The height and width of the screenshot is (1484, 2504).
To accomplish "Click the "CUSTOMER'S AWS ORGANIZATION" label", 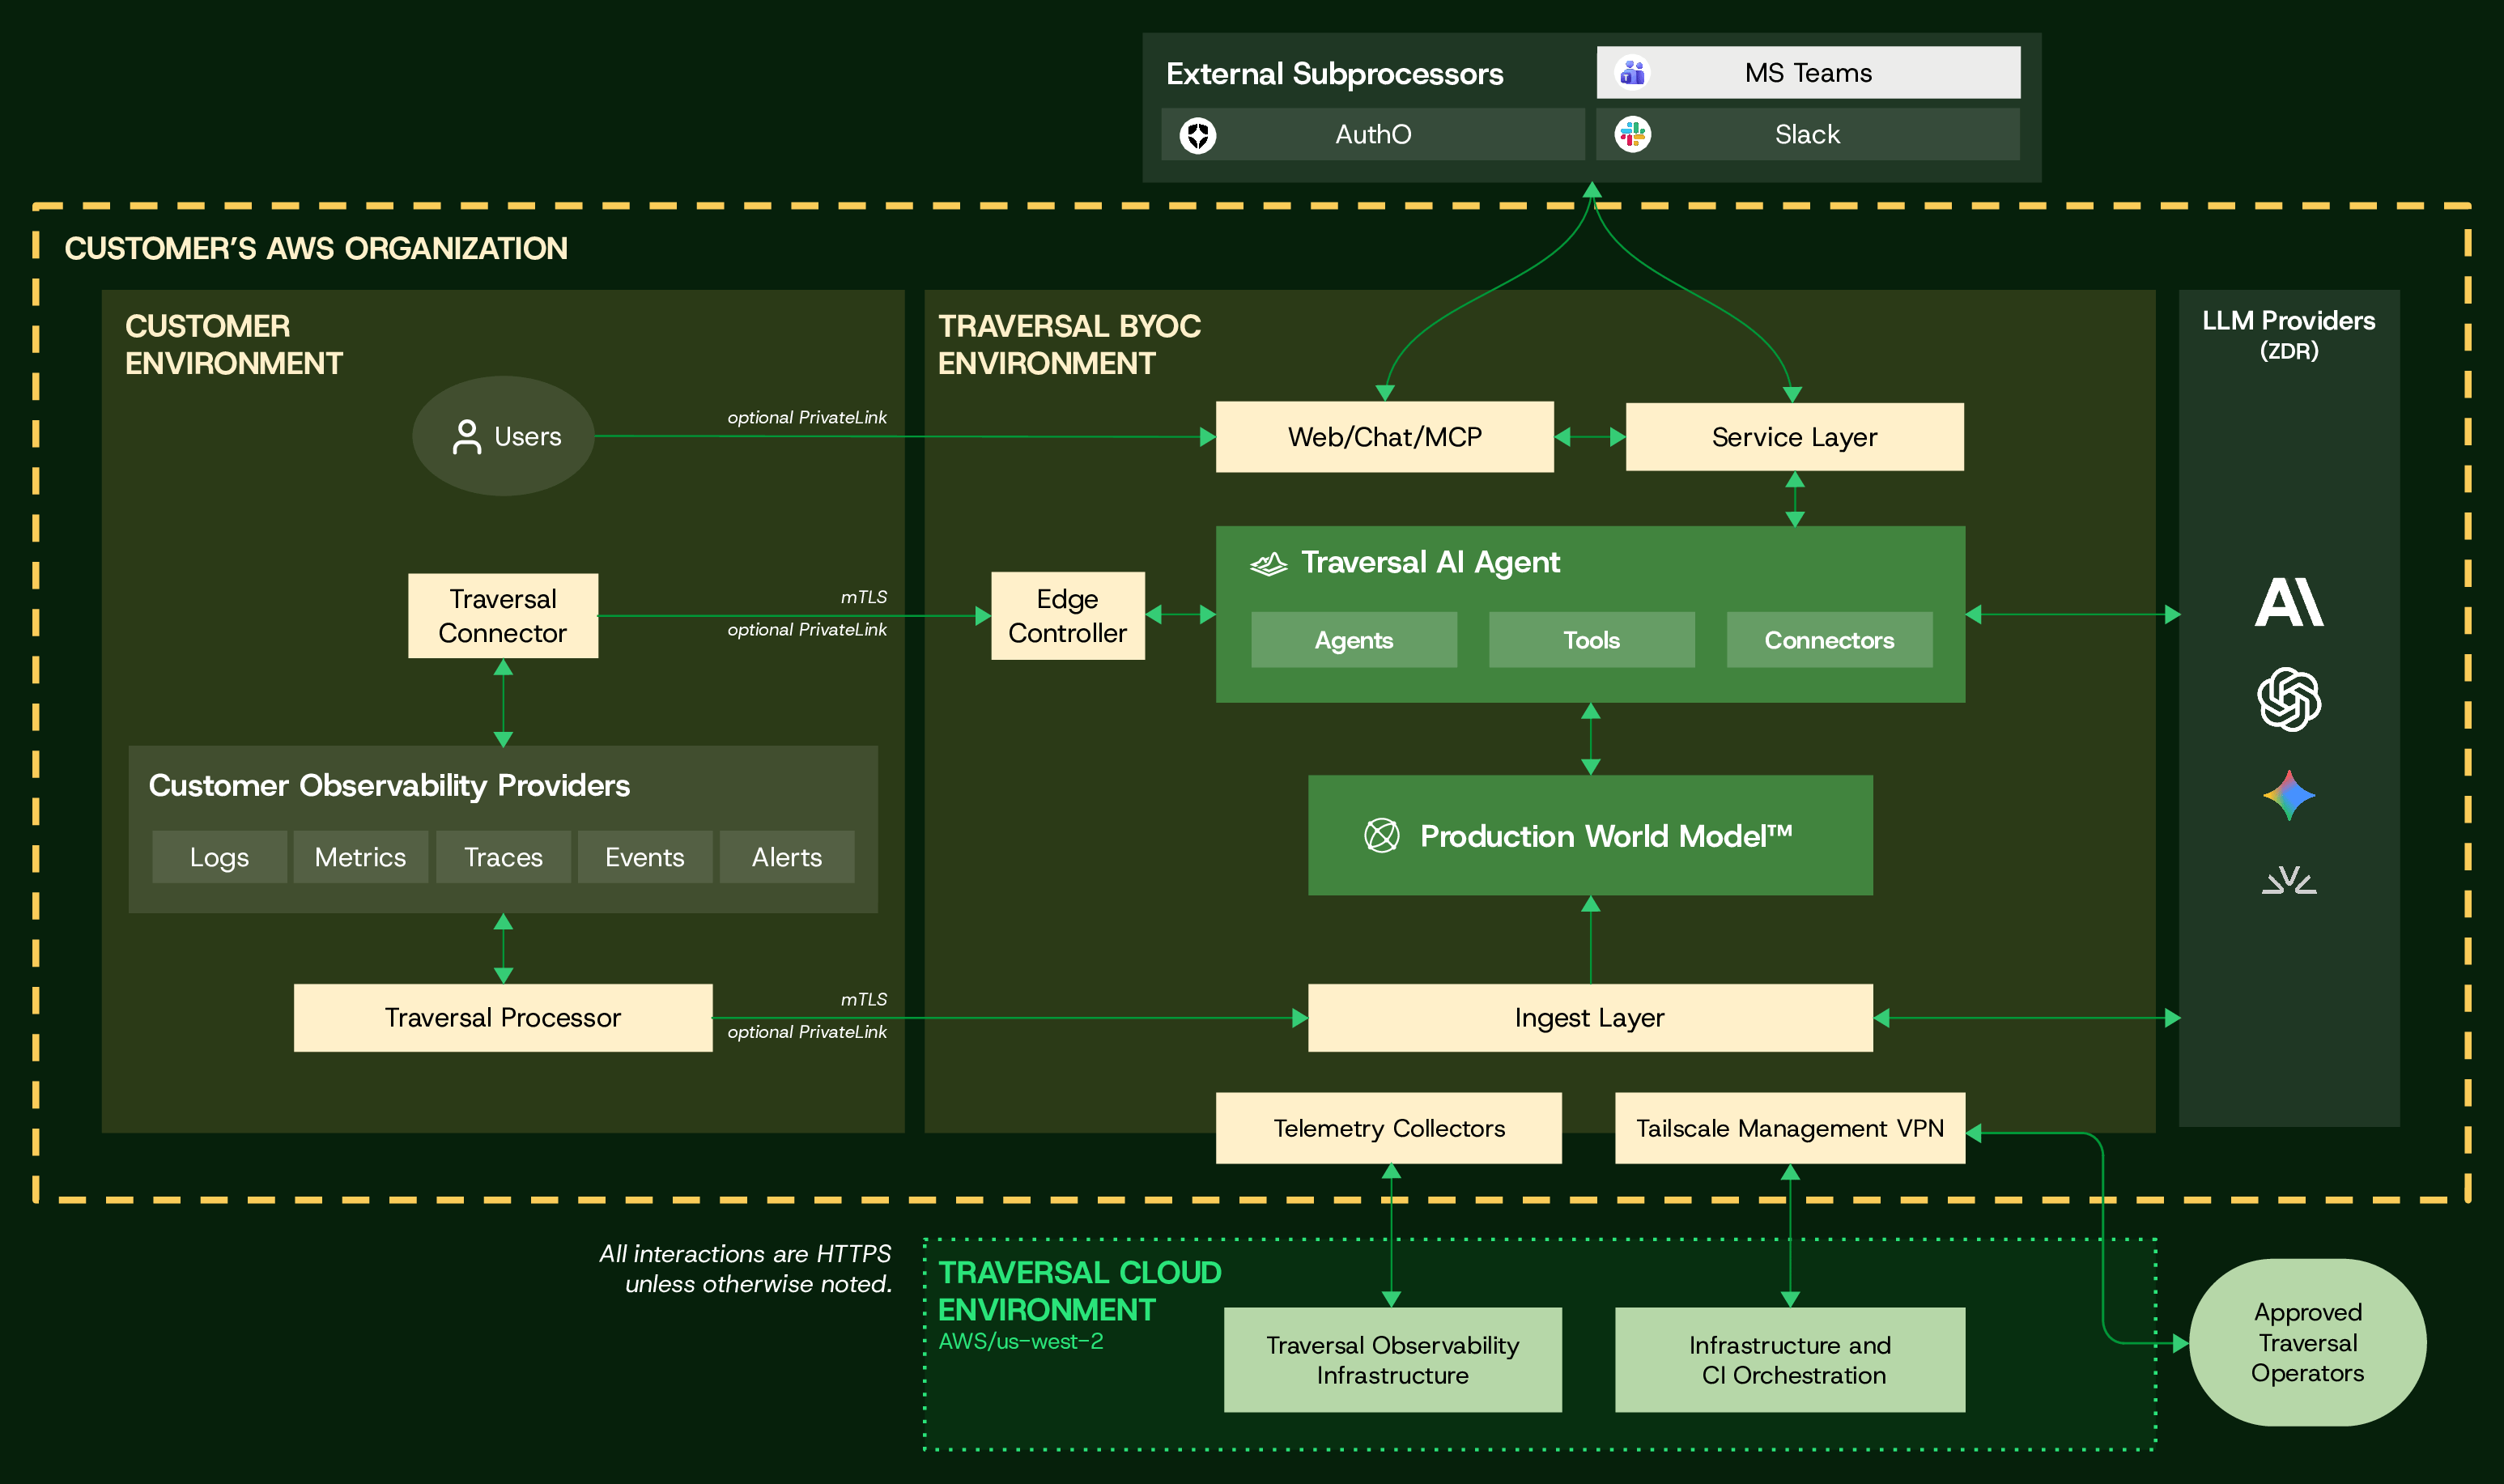I will (316, 248).
